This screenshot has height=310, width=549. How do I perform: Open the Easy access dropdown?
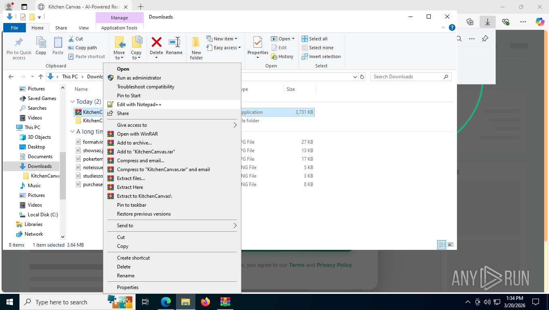pos(223,48)
